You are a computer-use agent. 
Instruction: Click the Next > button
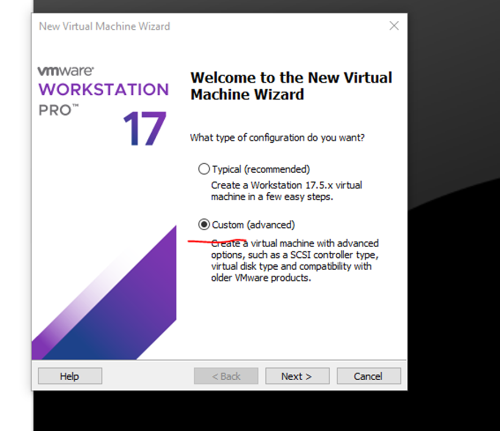coord(297,376)
